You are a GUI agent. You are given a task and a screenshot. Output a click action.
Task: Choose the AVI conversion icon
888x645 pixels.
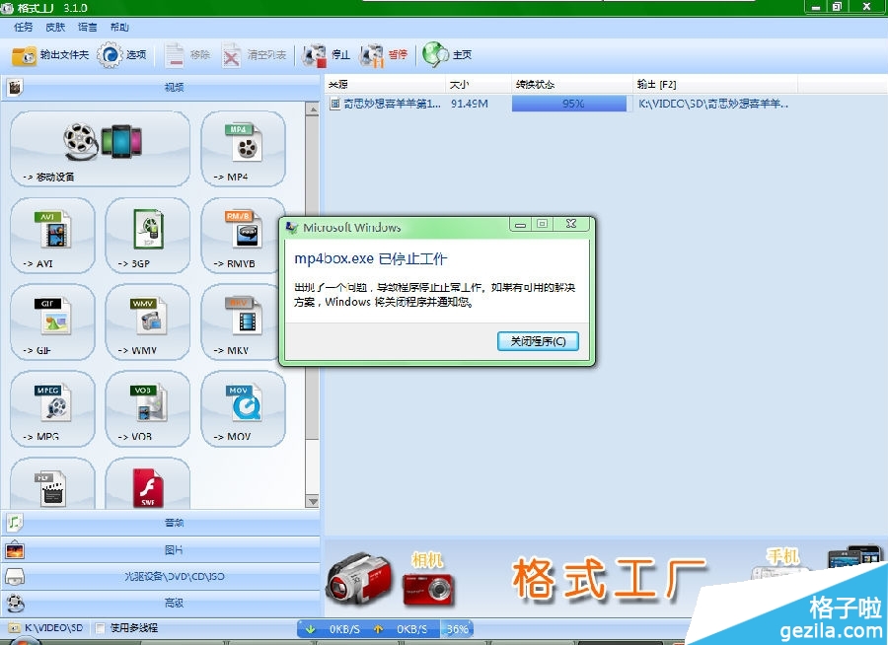click(x=52, y=235)
